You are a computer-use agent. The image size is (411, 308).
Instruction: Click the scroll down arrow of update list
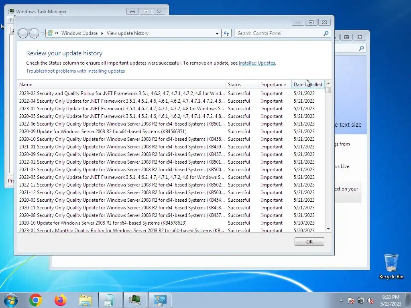point(328,229)
